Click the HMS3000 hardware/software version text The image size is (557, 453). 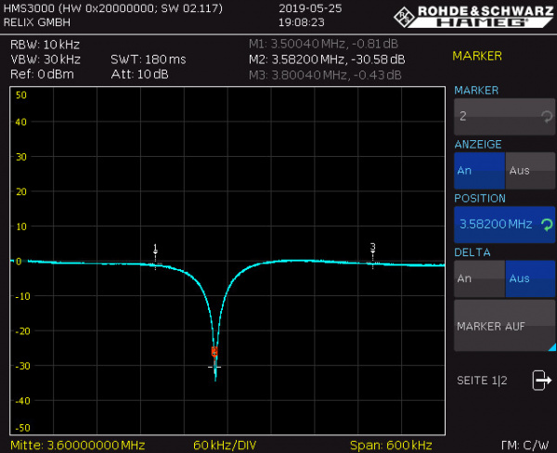pyautogui.click(x=113, y=8)
